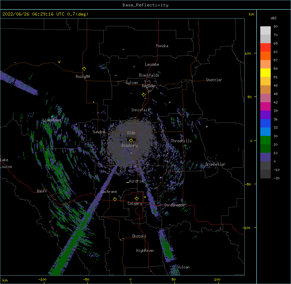291x284 pixels.
Task: Click the Strathmore label
Action: pyautogui.click(x=174, y=205)
